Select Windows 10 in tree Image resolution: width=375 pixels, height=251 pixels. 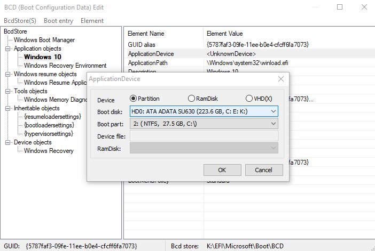pyautogui.click(x=42, y=57)
